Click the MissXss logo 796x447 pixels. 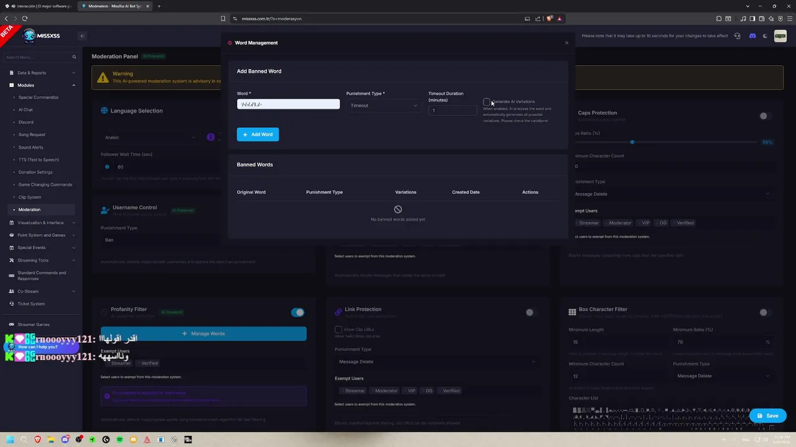coord(42,35)
